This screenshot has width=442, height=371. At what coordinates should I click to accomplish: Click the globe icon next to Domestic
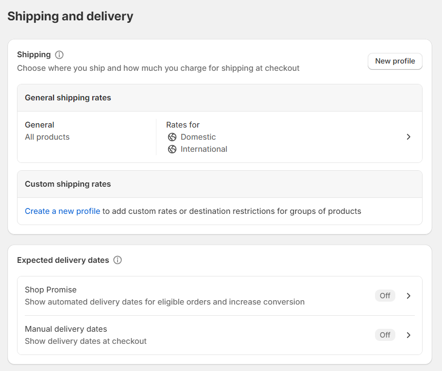coord(172,137)
